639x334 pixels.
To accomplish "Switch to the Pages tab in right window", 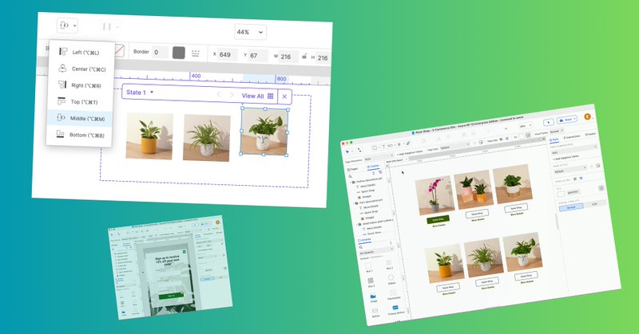I will [353, 169].
